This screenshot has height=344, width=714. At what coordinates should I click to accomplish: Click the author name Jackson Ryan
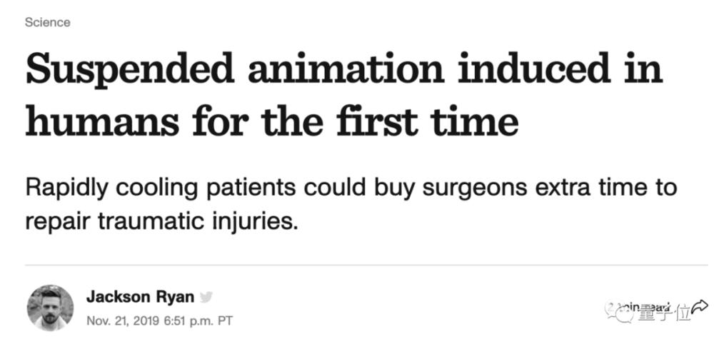pos(141,298)
